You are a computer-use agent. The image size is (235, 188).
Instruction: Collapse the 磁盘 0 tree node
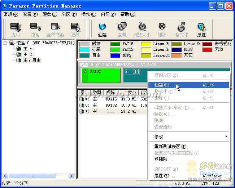pos(5,43)
